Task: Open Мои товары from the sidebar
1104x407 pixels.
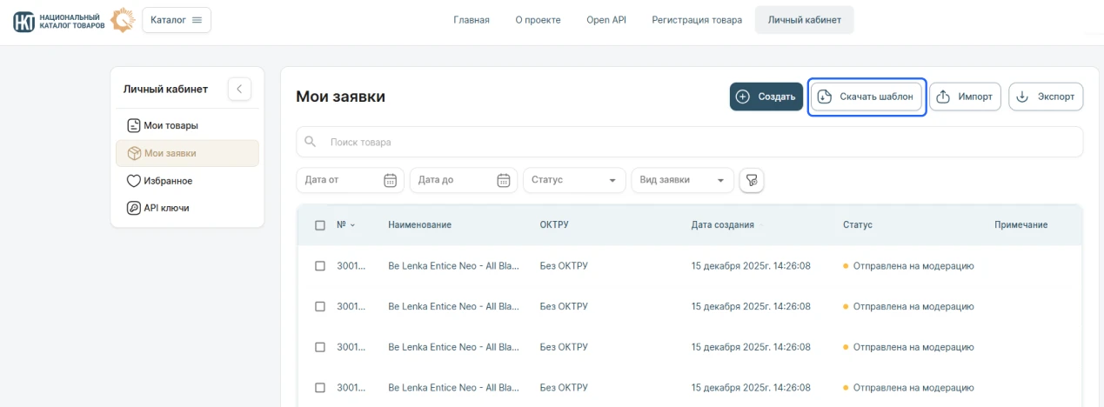Action: (x=171, y=125)
